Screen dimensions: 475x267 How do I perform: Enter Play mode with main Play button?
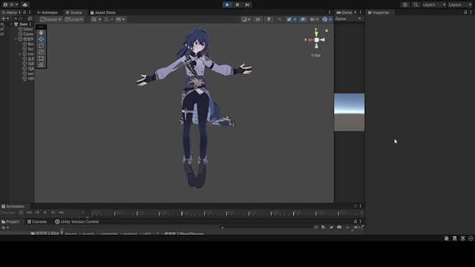click(227, 5)
